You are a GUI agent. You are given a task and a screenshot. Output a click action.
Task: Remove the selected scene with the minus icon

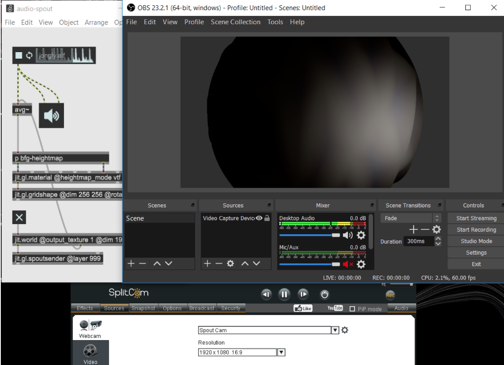pyautogui.click(x=142, y=264)
